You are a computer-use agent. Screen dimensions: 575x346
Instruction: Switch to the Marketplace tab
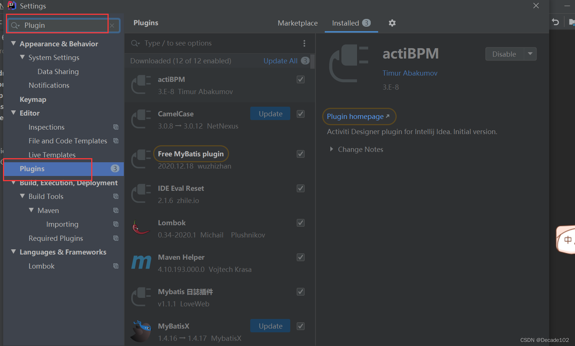coord(298,23)
